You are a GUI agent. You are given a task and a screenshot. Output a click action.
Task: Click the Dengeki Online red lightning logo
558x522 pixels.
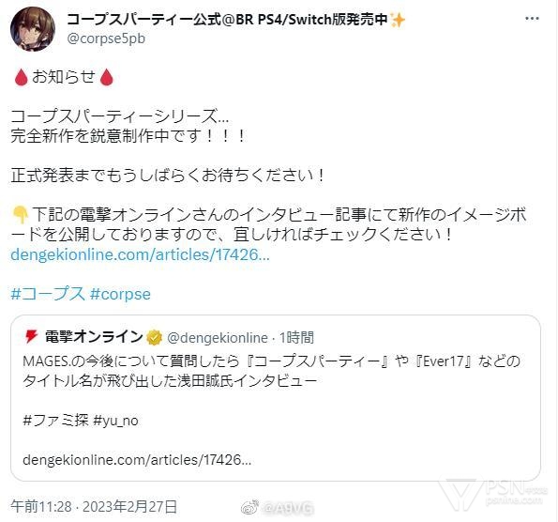pos(31,336)
